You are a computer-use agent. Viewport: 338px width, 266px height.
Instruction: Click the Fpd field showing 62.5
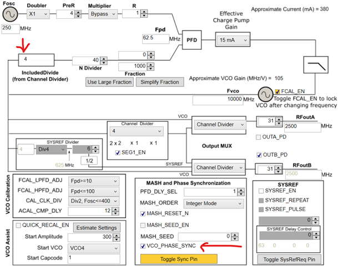155,39
